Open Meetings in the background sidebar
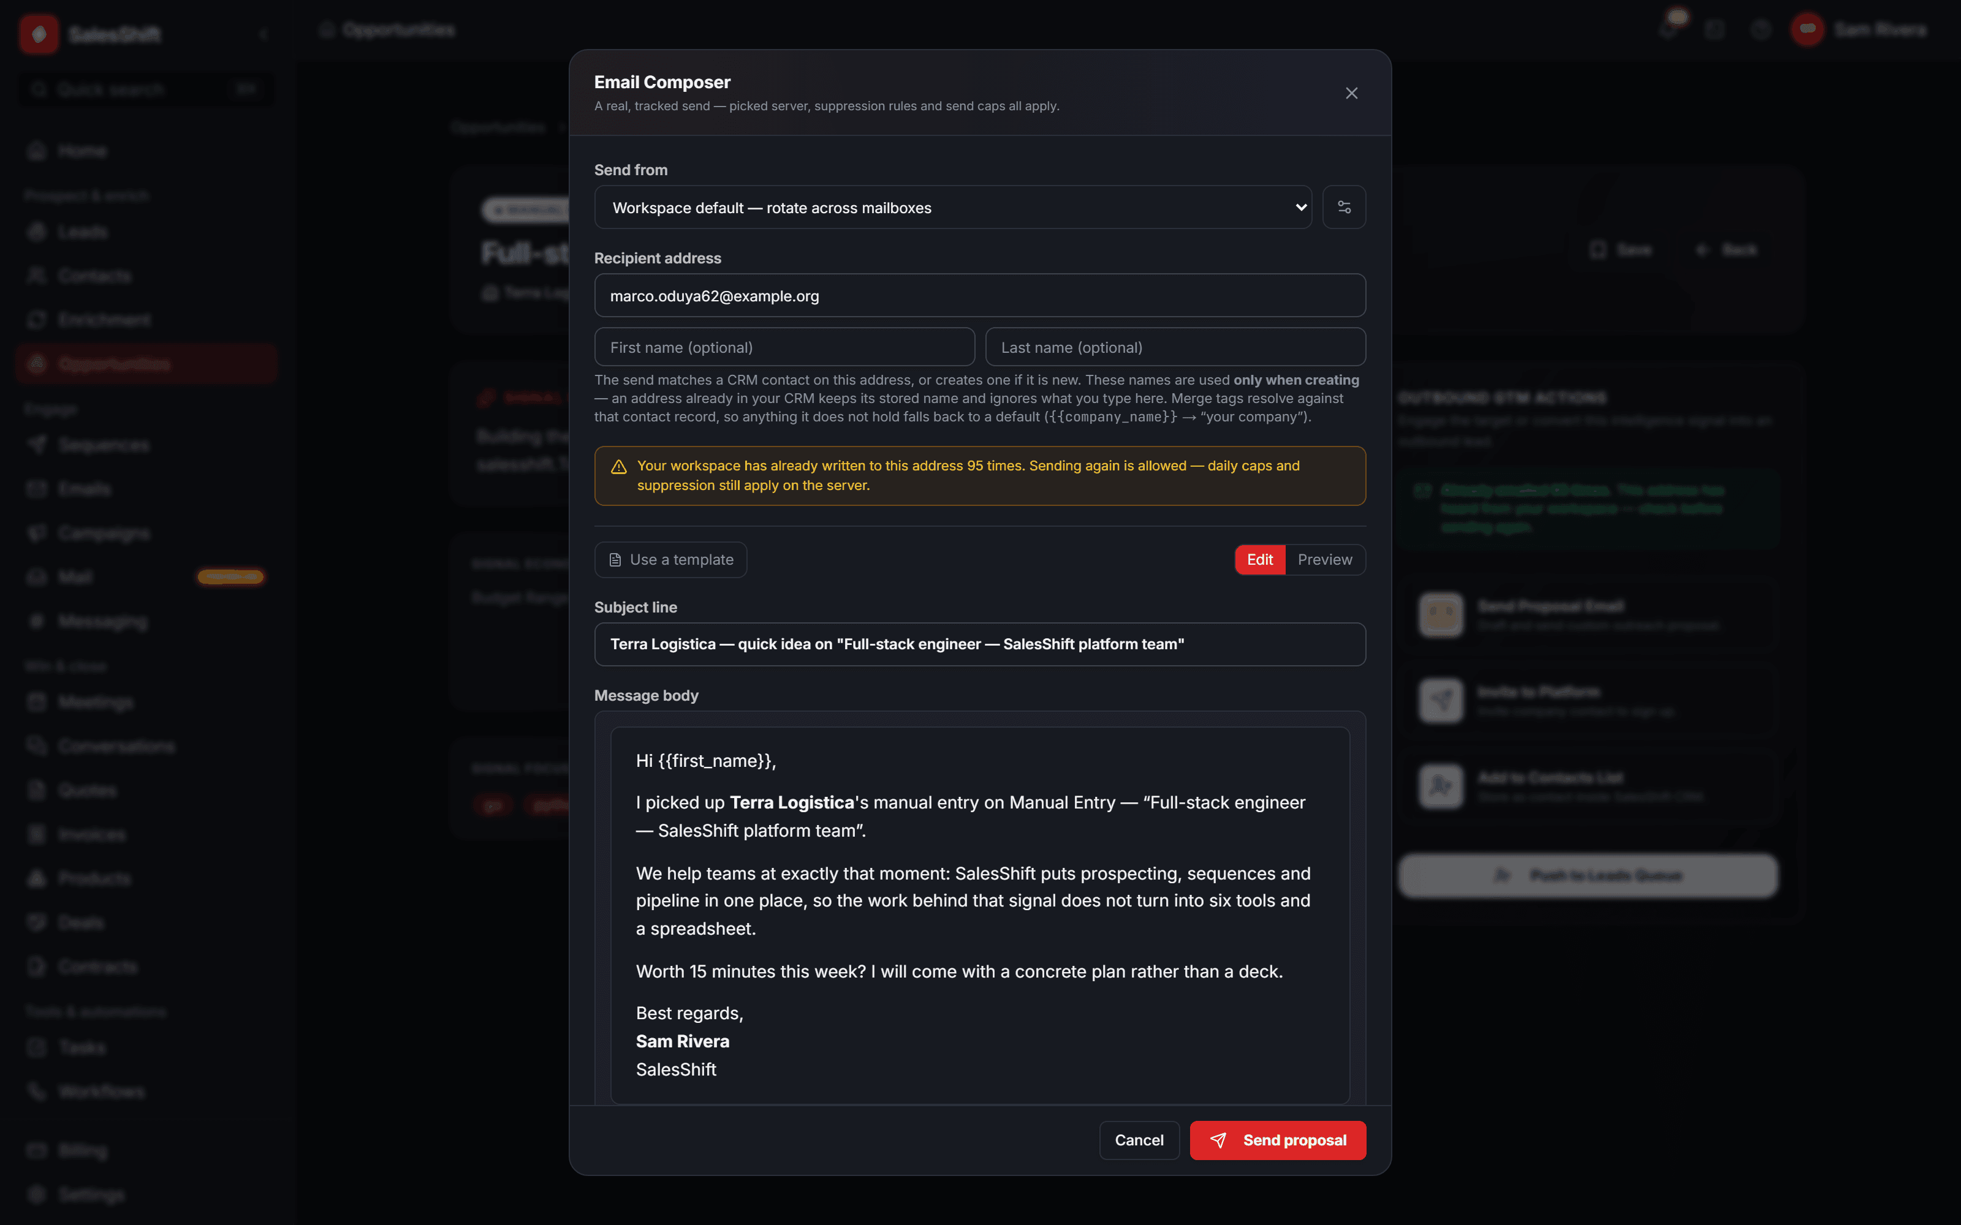This screenshot has height=1225, width=1961. (146, 702)
